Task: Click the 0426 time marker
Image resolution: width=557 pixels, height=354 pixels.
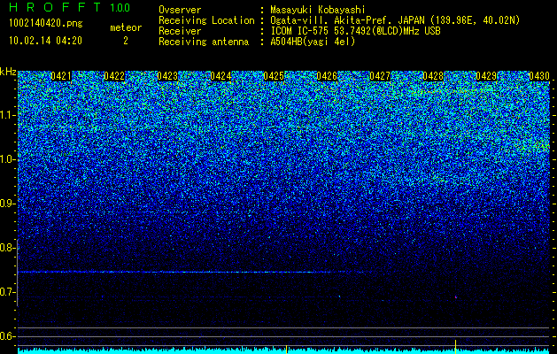Action: point(327,76)
